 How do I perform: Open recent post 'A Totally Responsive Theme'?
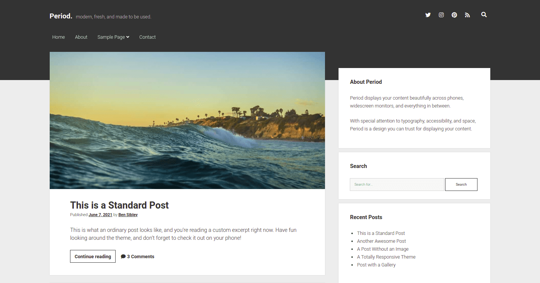(x=386, y=257)
